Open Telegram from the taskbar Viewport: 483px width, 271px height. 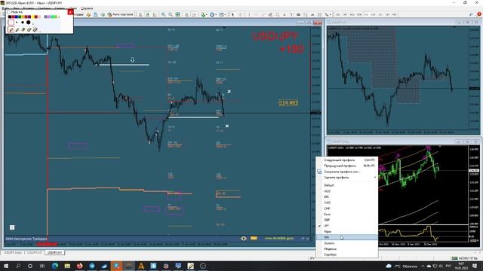(92, 266)
